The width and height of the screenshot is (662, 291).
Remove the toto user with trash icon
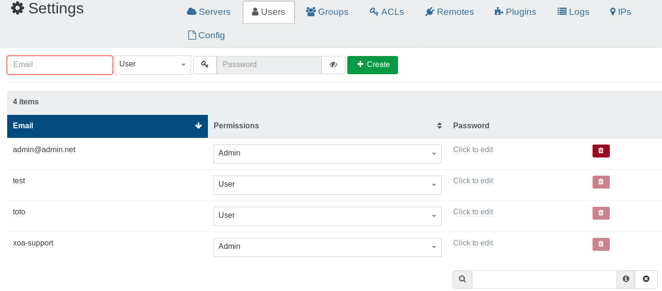coord(601,213)
